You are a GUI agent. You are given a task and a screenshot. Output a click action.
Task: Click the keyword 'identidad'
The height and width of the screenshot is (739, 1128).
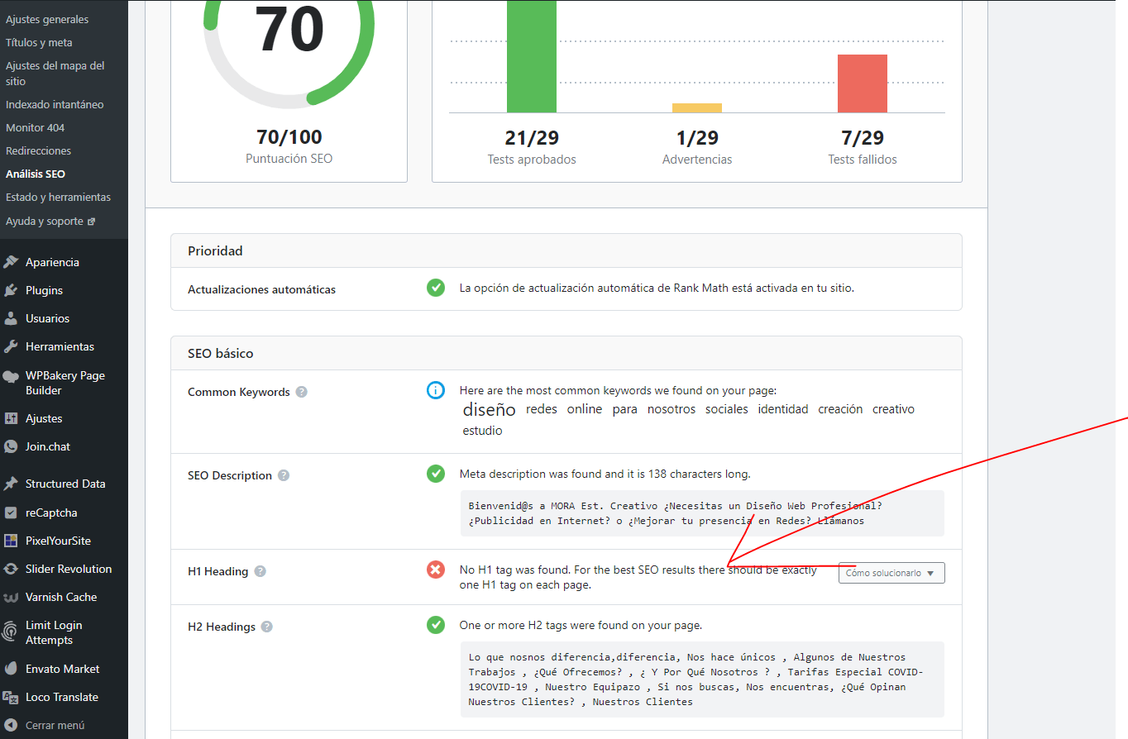coord(783,409)
